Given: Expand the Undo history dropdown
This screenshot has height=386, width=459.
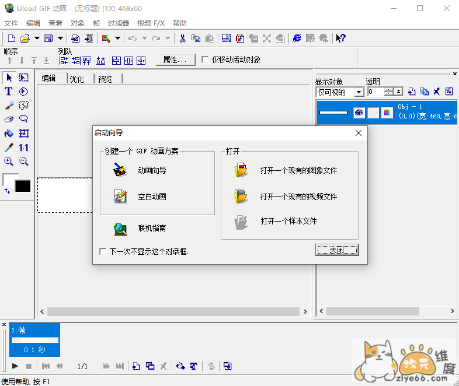Looking at the screenshot, I should coord(144,38).
